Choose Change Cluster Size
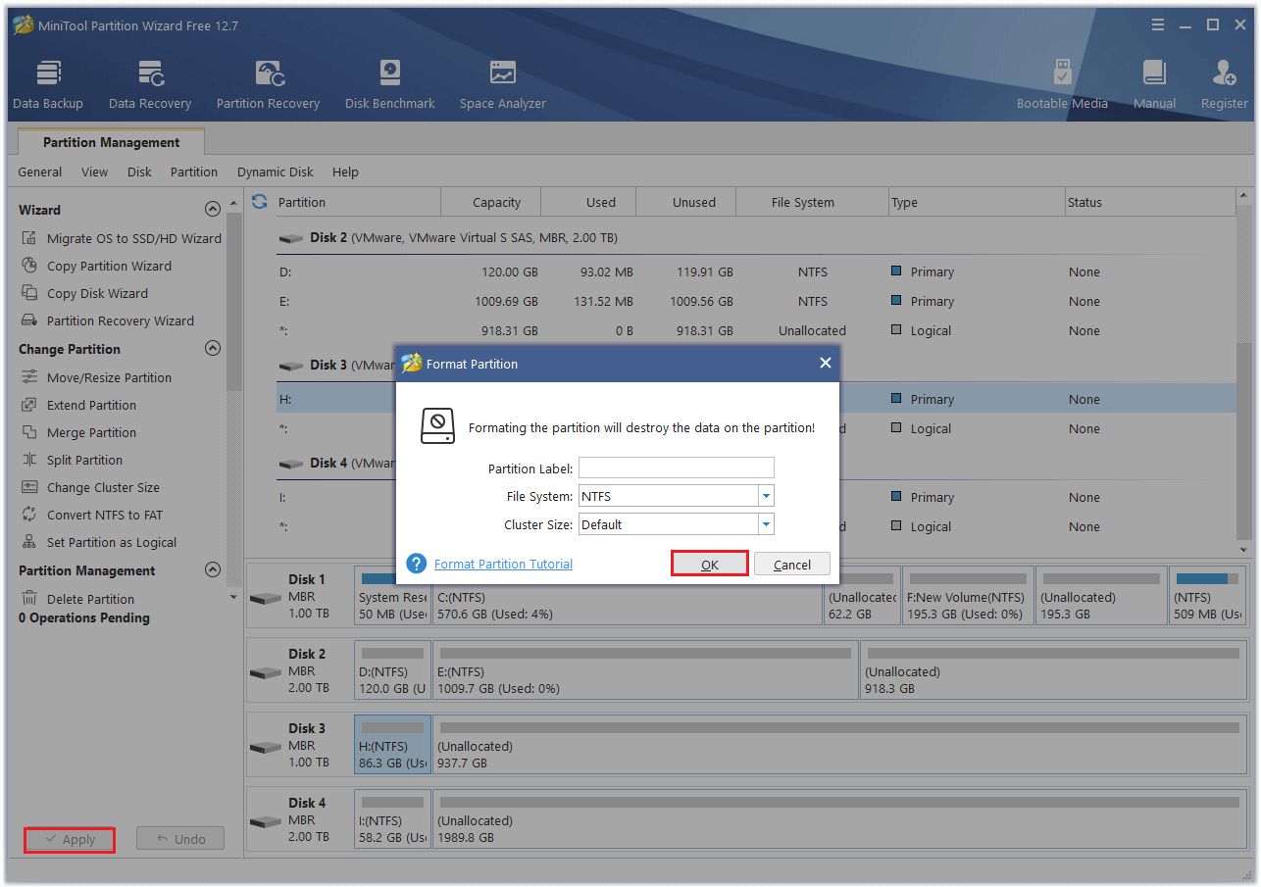The height and width of the screenshot is (887, 1261). 90,487
